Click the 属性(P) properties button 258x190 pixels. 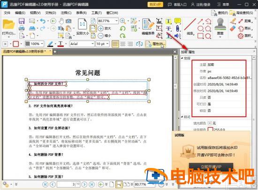[x=155, y=44]
